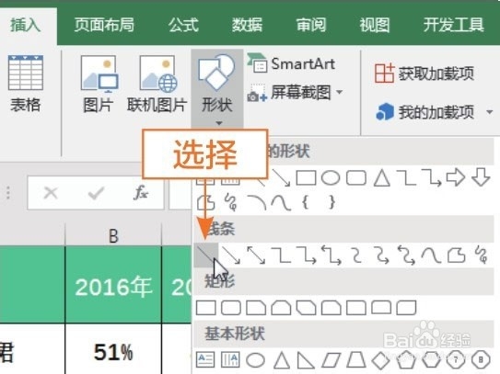500x374 pixels.
Task: Open Insert Function fx button
Action: click(x=141, y=193)
